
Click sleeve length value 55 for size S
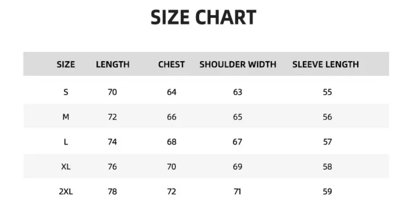coord(327,92)
